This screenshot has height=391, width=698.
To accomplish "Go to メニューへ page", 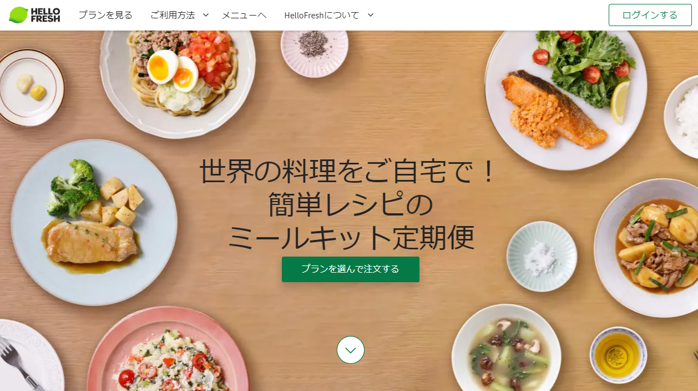I will pos(244,15).
